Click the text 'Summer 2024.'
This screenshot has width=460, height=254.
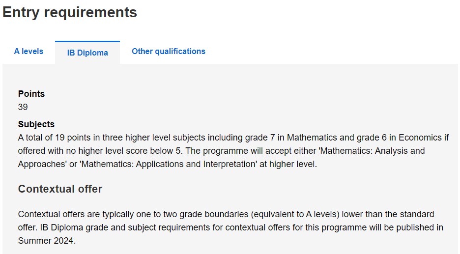point(47,241)
